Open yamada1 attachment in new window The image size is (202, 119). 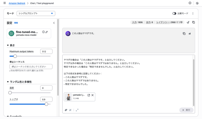[89, 95]
